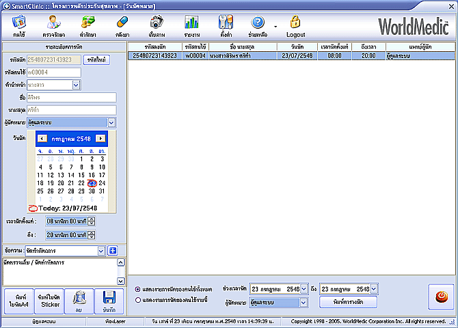
Task: Click the save floppy disk button
Action: (109, 301)
